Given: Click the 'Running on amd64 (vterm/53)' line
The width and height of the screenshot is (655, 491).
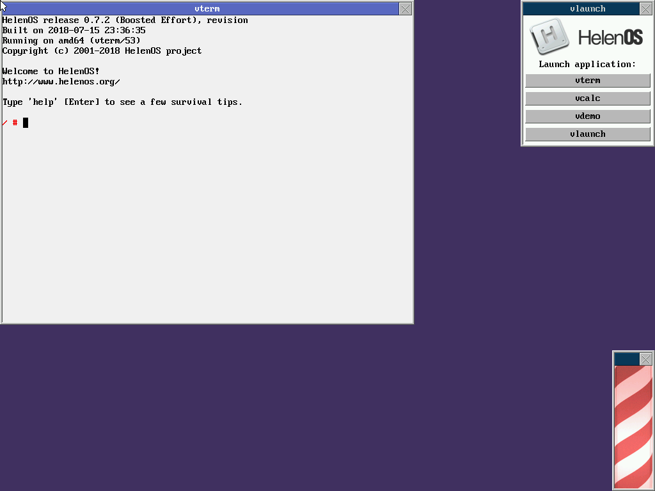Looking at the screenshot, I should [x=72, y=40].
